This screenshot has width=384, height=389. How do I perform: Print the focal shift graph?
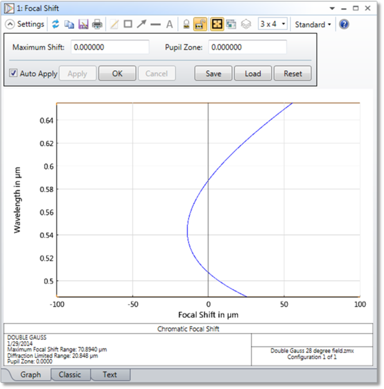[x=98, y=24]
